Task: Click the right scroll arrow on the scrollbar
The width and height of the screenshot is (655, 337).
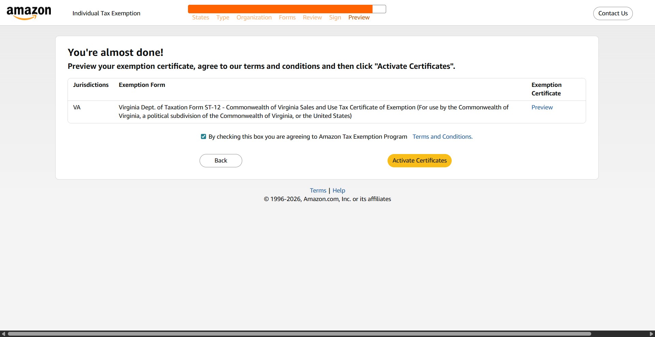Action: [652, 334]
